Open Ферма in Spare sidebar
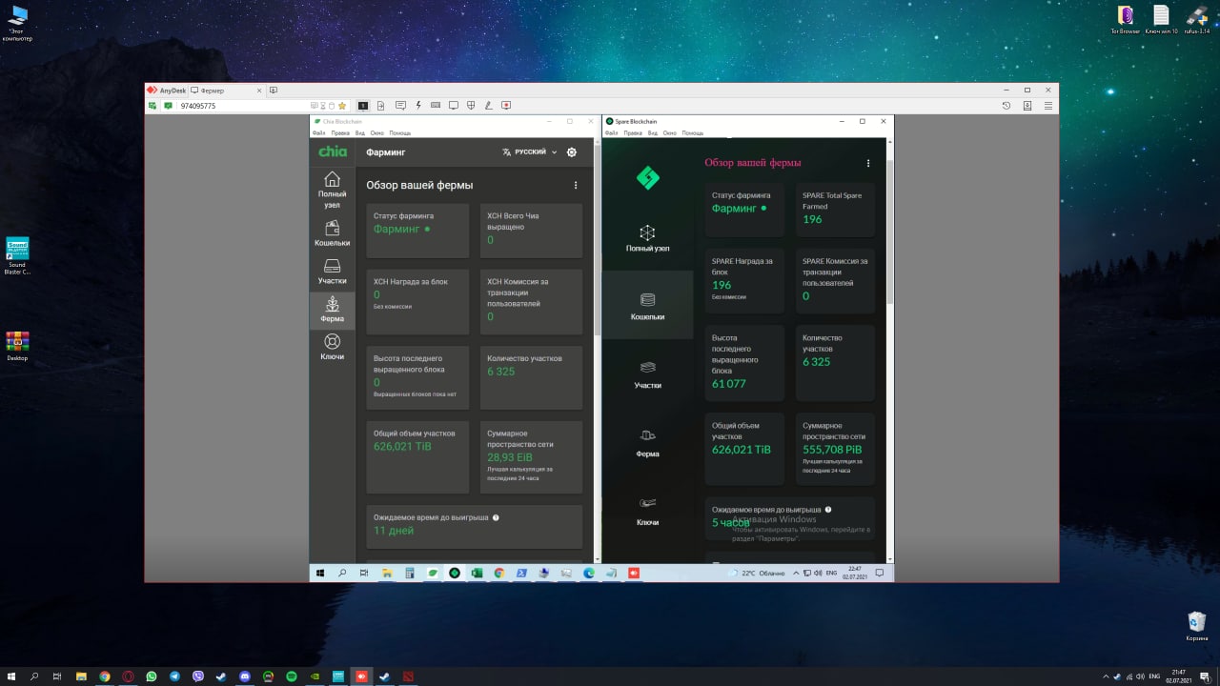The height and width of the screenshot is (686, 1220). [x=647, y=442]
